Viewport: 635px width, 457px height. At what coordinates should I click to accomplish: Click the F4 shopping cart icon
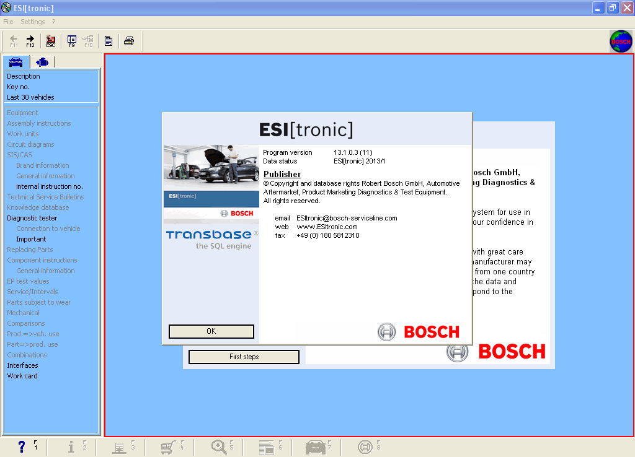[168, 447]
